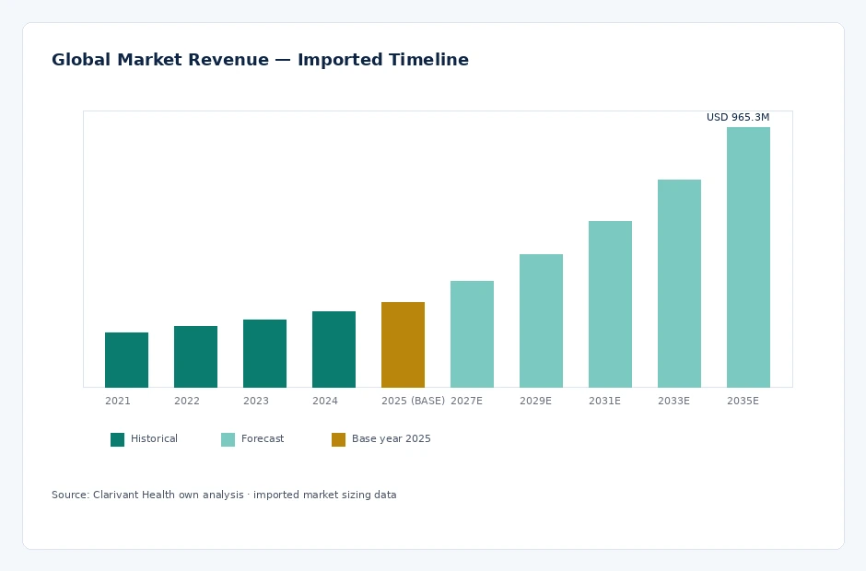
Task: Select the 2031E forecast bar
Action: (610, 304)
